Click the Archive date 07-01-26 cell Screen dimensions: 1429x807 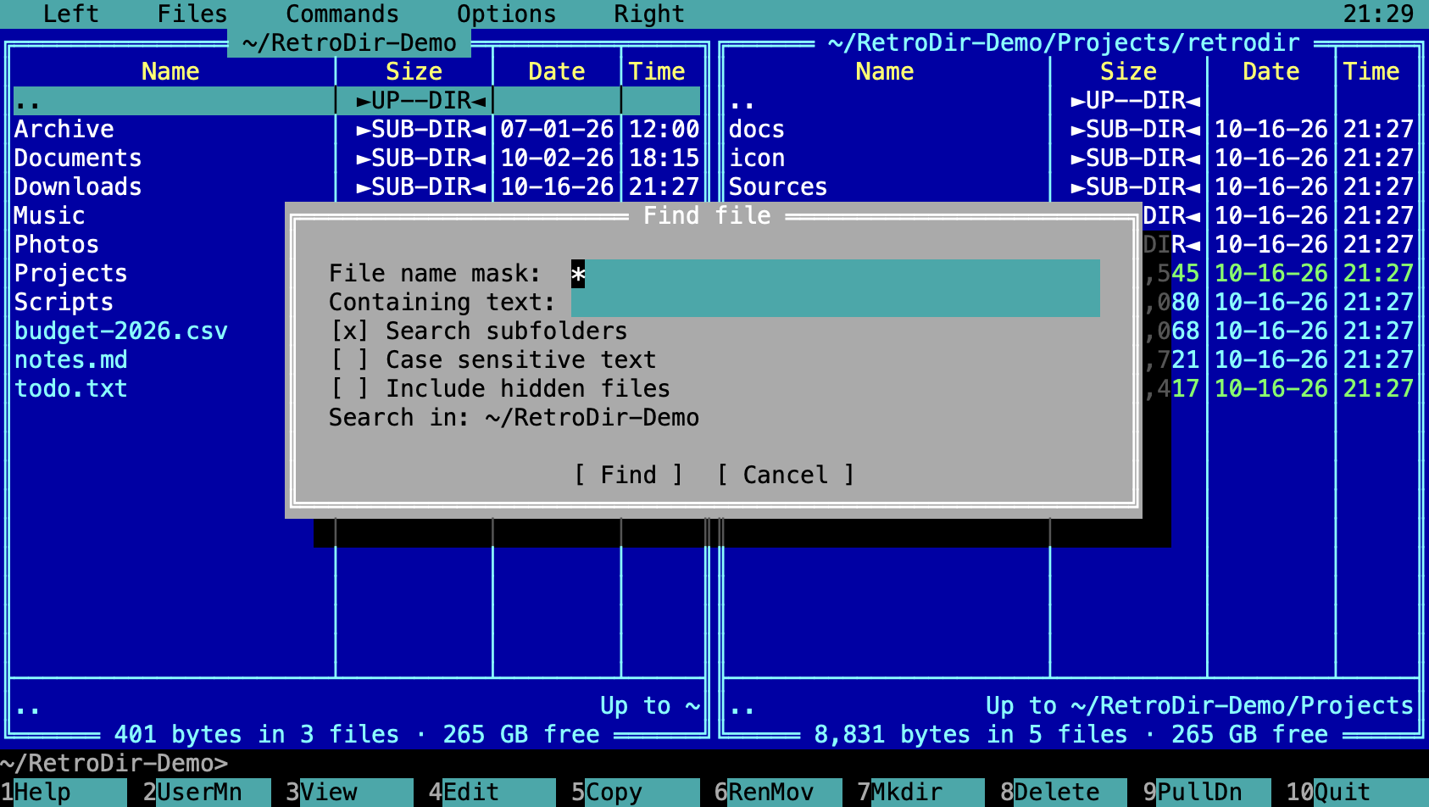(557, 129)
